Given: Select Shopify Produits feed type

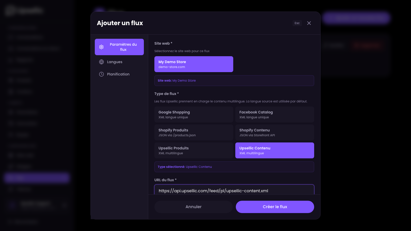Looking at the screenshot, I should point(194,132).
